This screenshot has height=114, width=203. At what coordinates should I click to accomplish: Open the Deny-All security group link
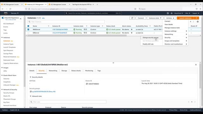tap(44, 92)
